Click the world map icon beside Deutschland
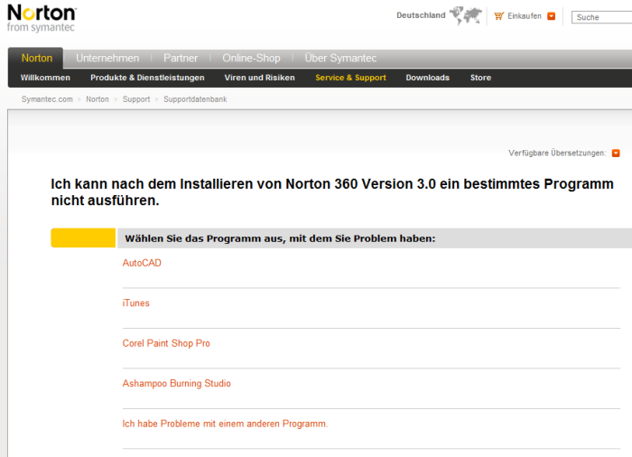The height and width of the screenshot is (457, 632). click(x=466, y=15)
